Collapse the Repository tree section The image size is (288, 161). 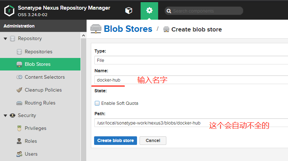[x=5, y=39]
